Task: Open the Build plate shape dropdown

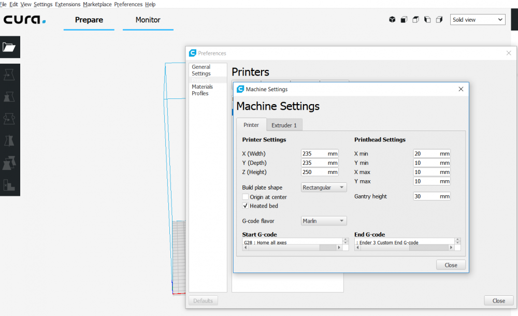Action: point(324,188)
